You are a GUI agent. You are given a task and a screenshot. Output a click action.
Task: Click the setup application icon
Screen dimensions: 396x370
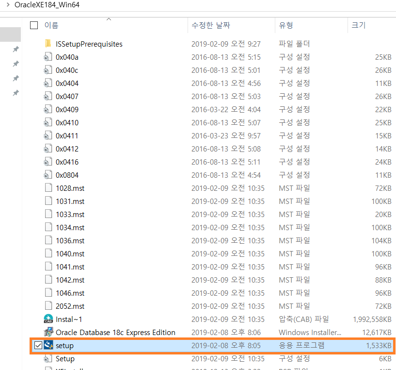click(x=48, y=345)
